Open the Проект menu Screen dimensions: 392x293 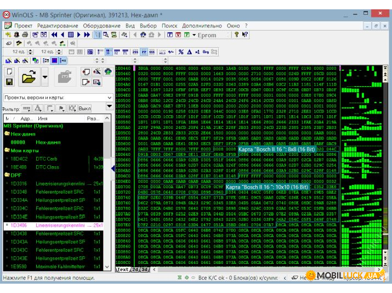coord(23,26)
